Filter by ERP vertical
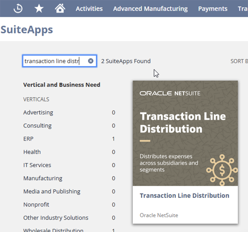The width and height of the screenshot is (248, 232). [x=28, y=139]
